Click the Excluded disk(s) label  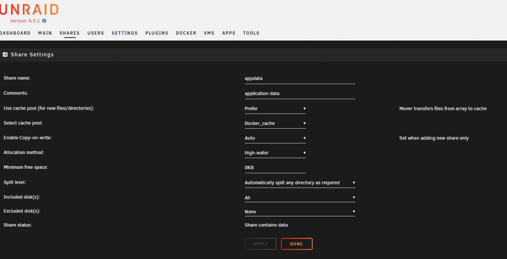tap(22, 211)
